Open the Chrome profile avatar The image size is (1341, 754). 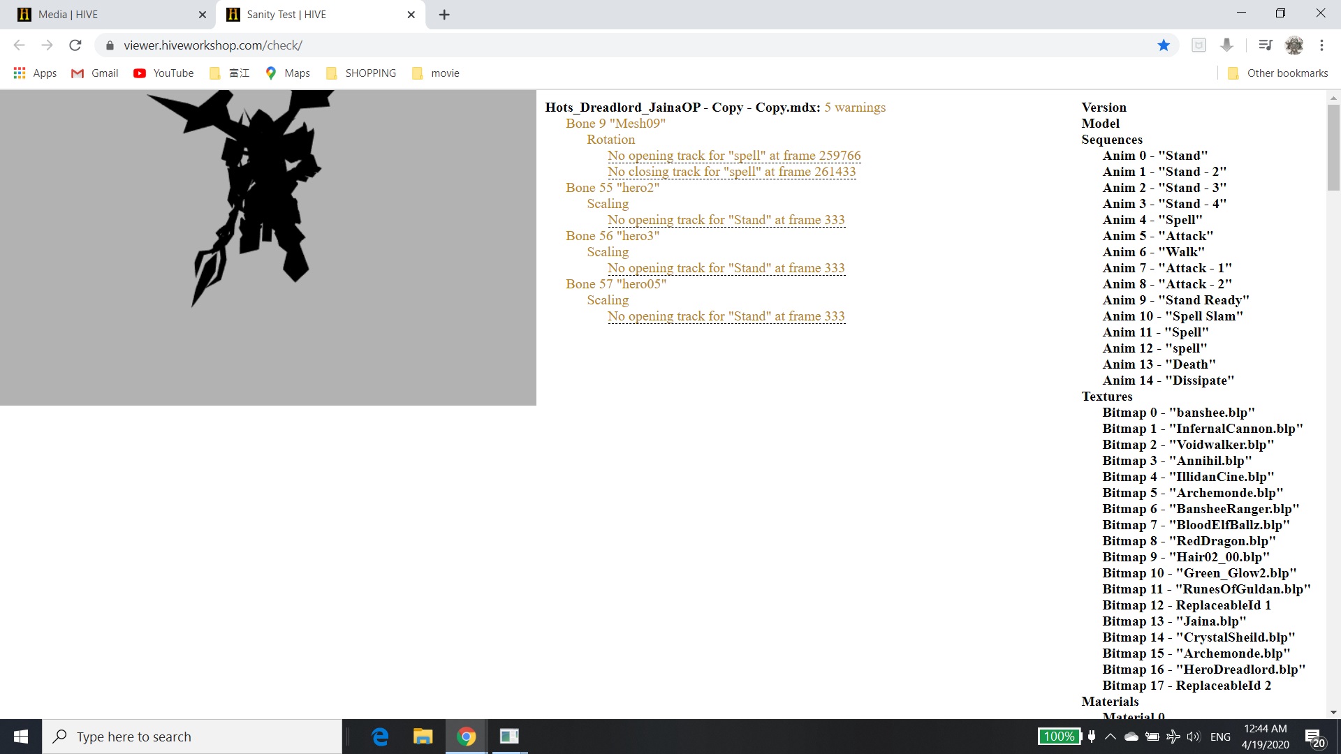tap(1294, 45)
